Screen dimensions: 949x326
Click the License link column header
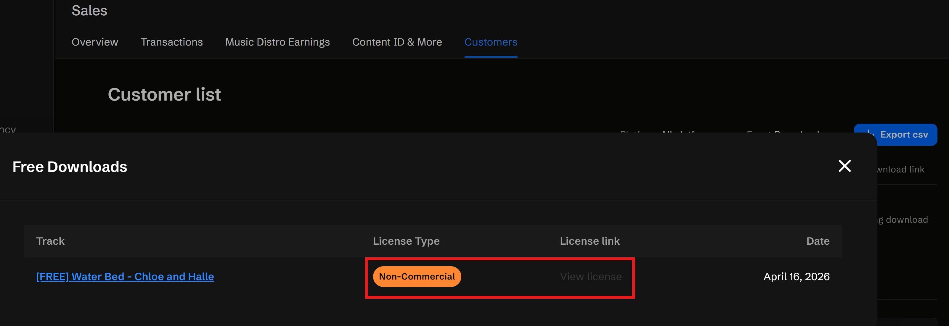(590, 241)
